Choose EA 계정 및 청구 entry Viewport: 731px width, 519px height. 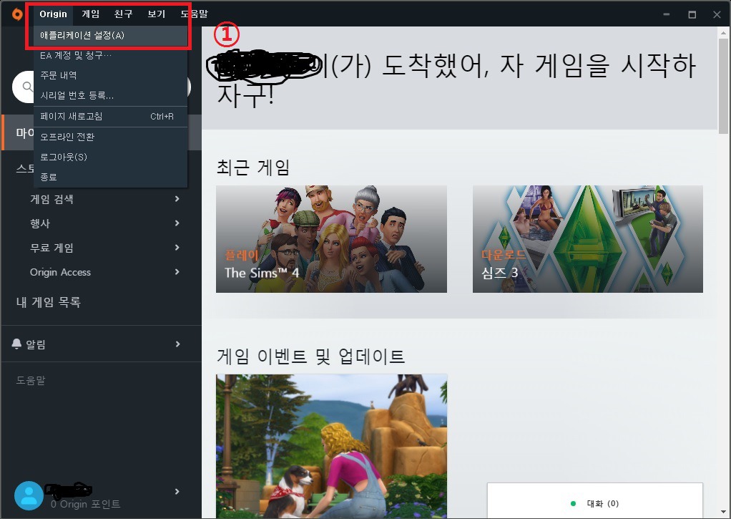pos(110,56)
